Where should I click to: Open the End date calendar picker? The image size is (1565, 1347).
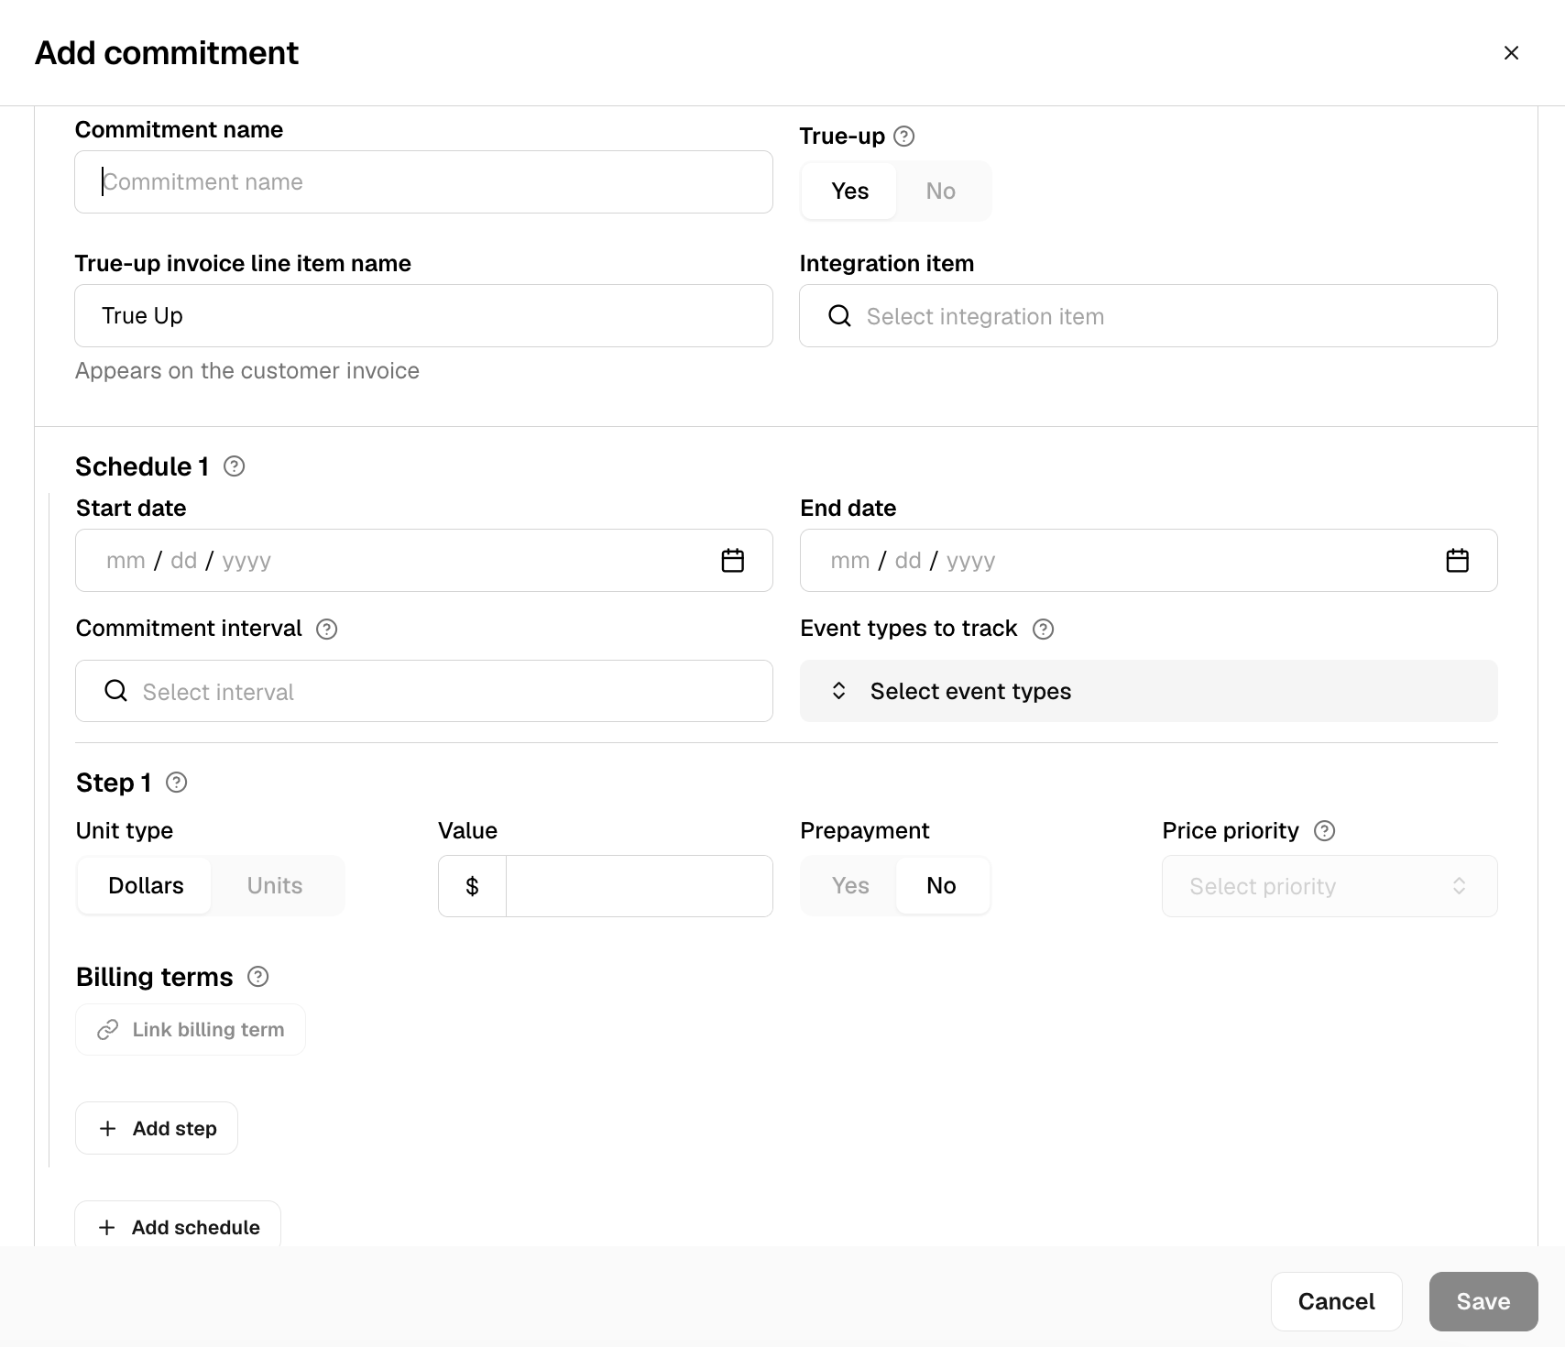(x=1457, y=560)
